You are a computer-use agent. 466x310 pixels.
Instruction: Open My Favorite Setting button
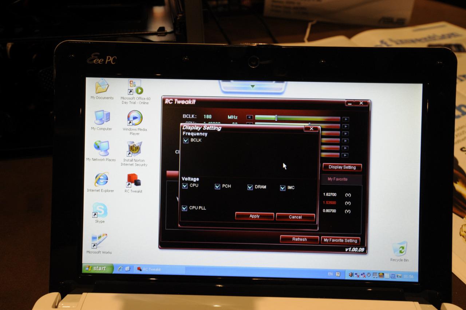tap(340, 240)
